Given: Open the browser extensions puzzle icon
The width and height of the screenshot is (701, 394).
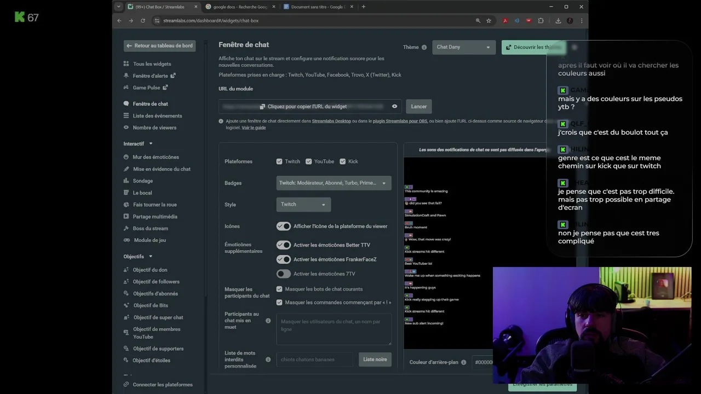Looking at the screenshot, I should (x=541, y=21).
